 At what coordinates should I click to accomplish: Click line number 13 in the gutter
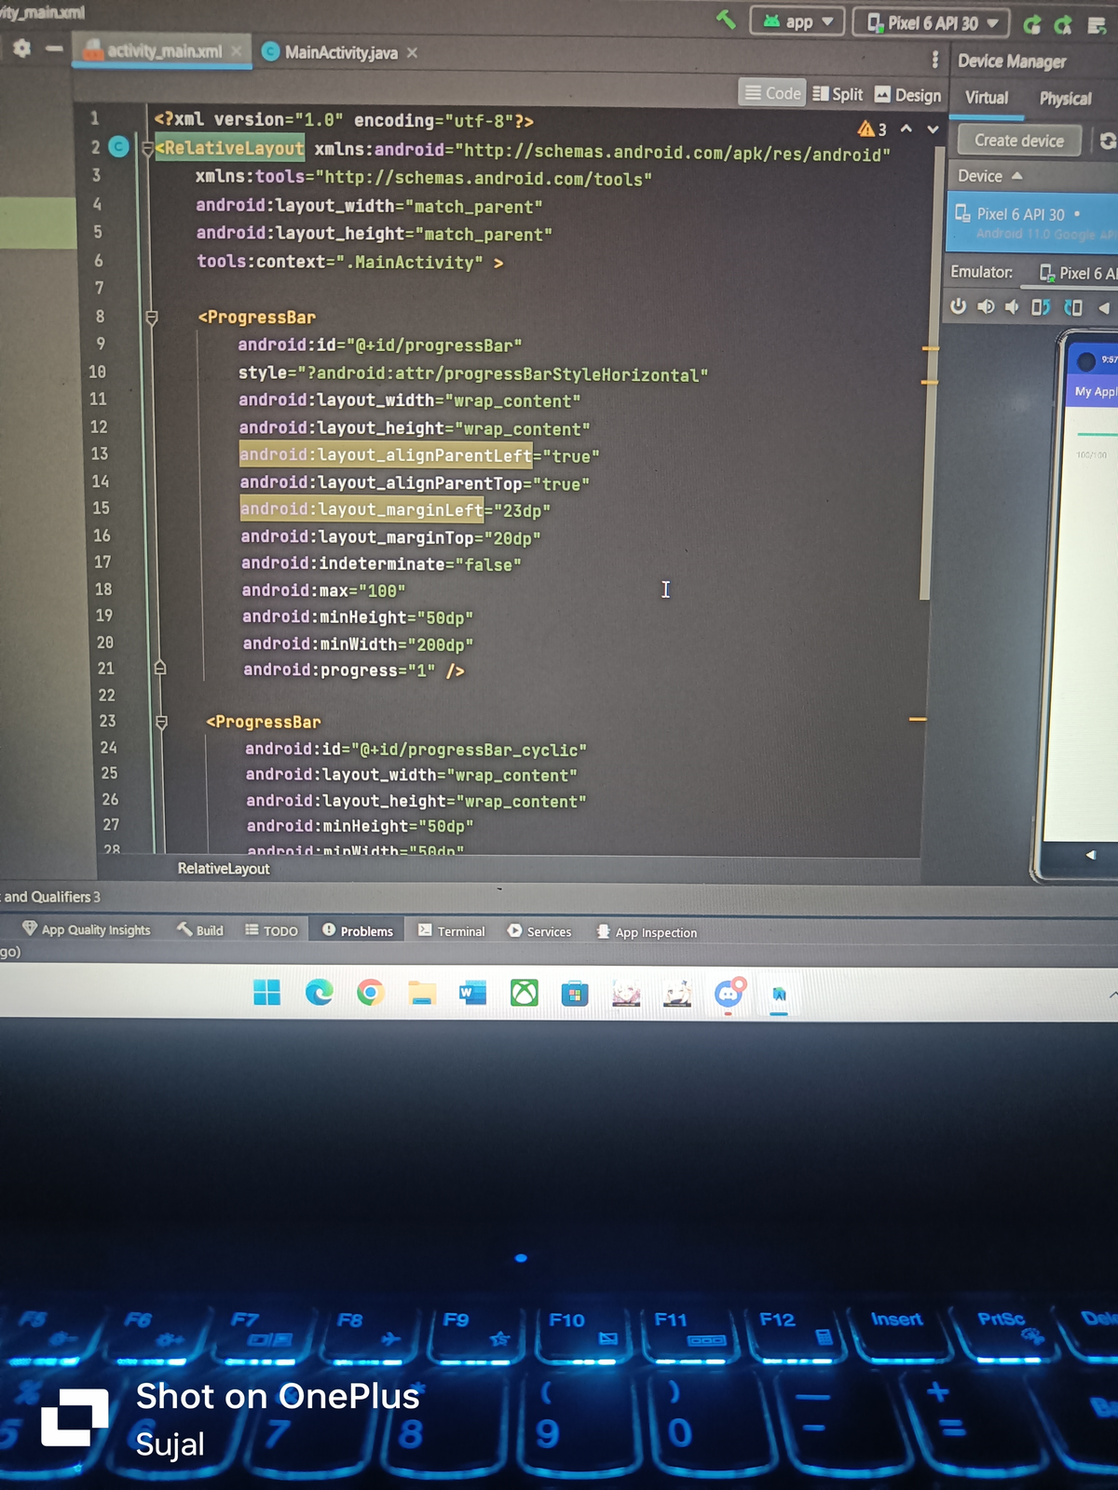tap(99, 454)
